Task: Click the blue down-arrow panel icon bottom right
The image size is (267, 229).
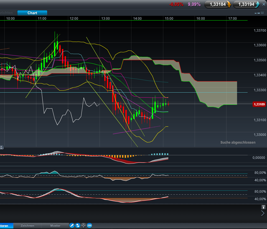Action: [x=263, y=207]
